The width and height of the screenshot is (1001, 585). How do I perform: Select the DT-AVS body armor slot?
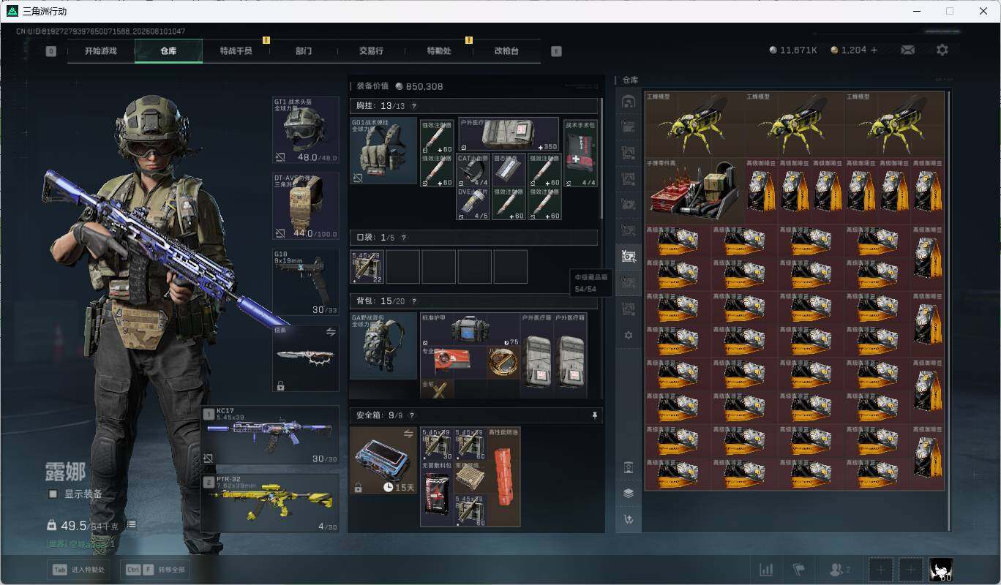[x=306, y=206]
